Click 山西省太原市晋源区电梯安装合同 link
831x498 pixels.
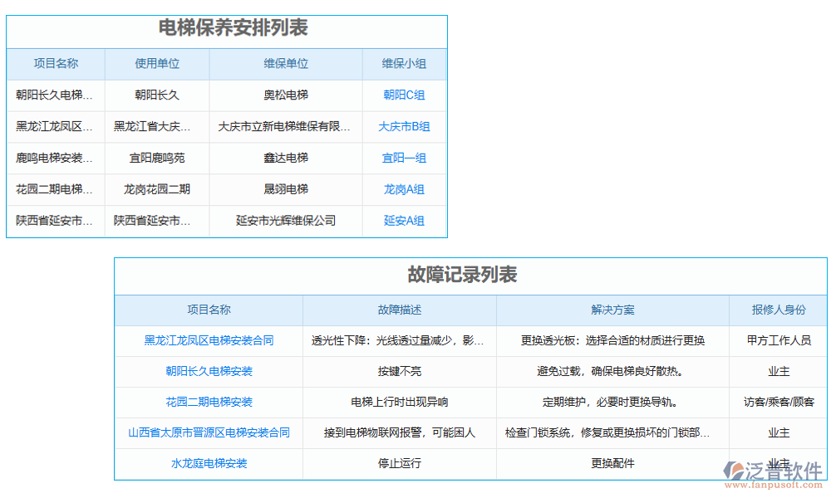coord(208,432)
